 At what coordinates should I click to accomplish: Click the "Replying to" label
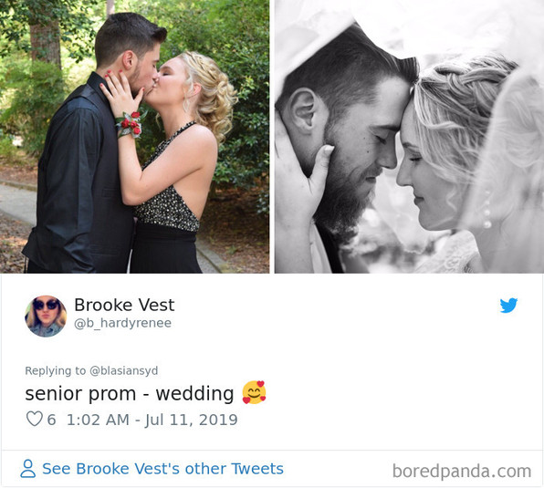tap(55, 370)
